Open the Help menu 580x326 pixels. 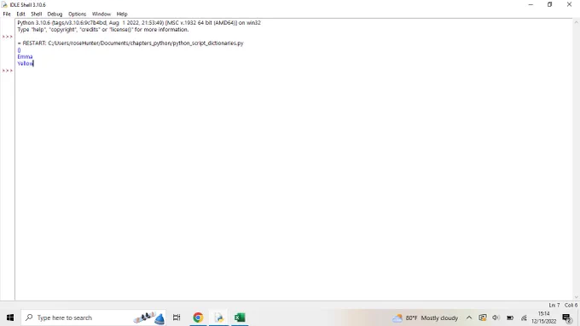[x=122, y=14]
